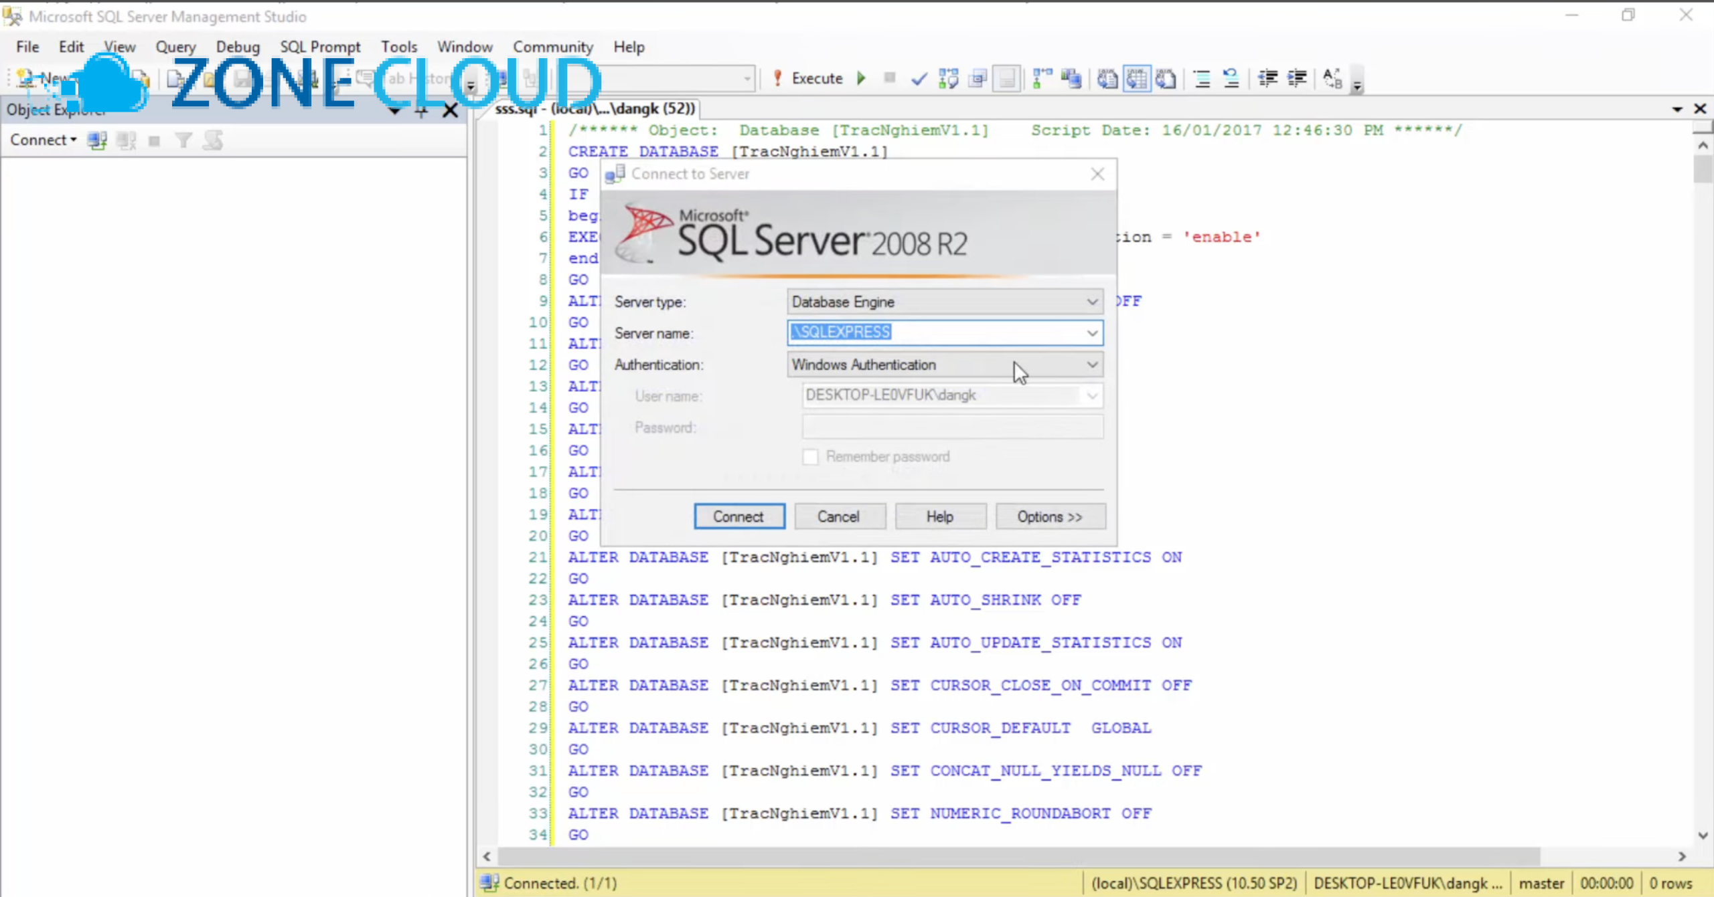Open Specify Values for Template Parameters

pos(1332,79)
